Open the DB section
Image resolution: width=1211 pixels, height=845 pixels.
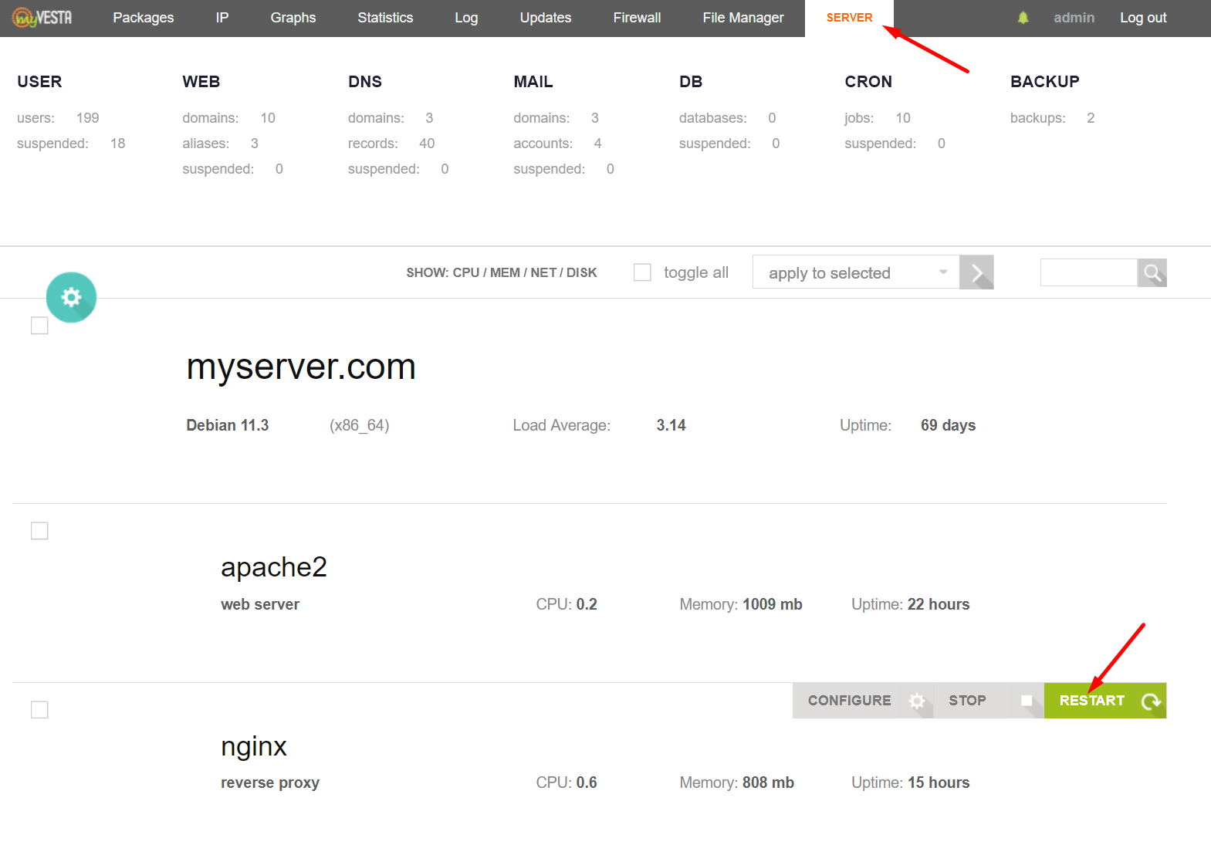pyautogui.click(x=691, y=82)
